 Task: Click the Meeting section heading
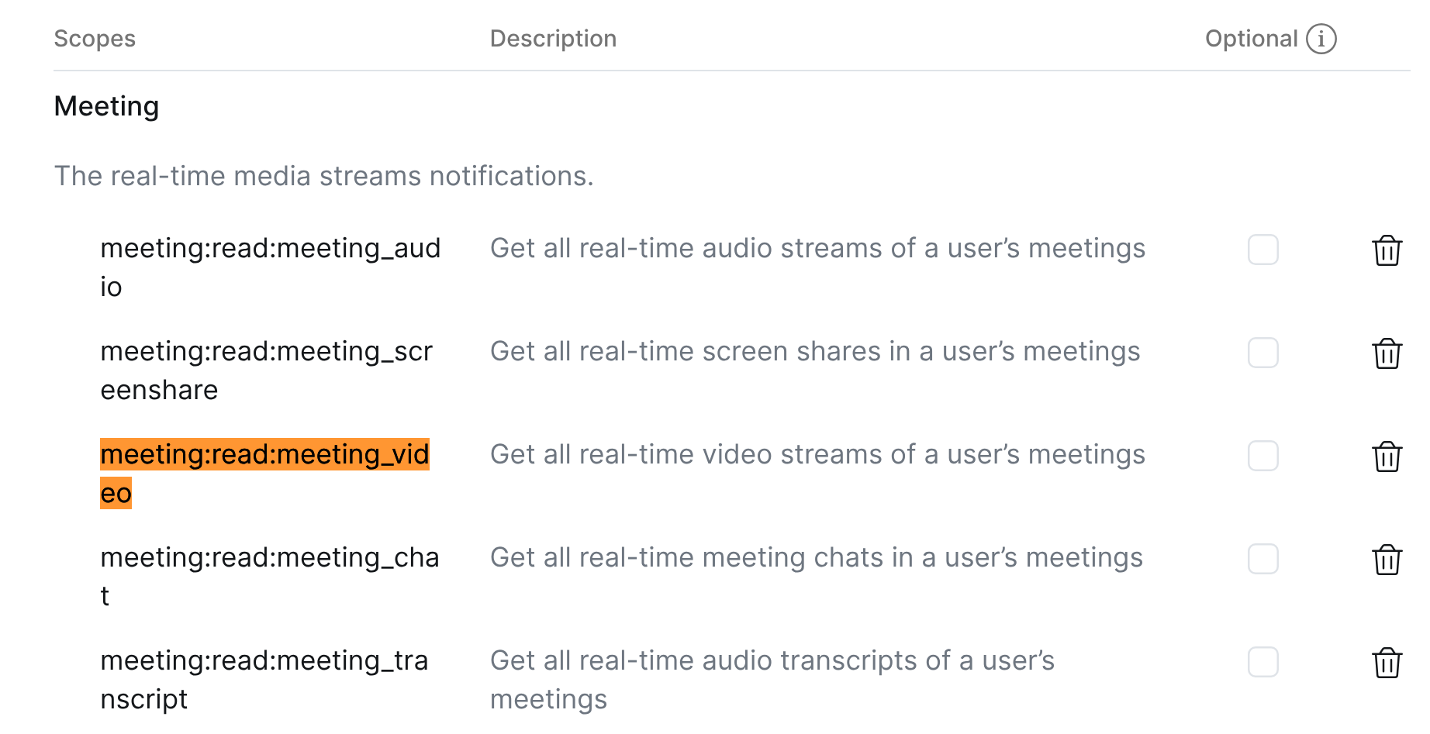[106, 106]
